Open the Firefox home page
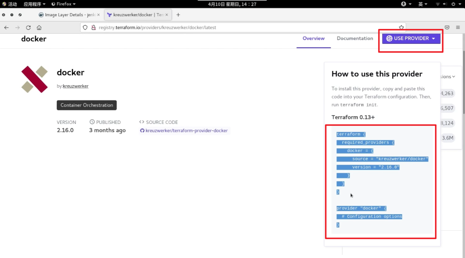The image size is (465, 258). [39, 27]
